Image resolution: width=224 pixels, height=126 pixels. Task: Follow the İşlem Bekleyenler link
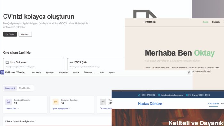[x=61, y=109]
